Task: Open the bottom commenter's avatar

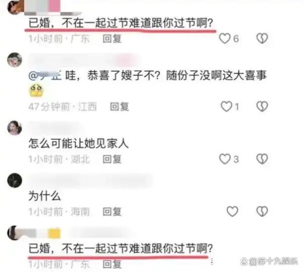Action: (15, 233)
